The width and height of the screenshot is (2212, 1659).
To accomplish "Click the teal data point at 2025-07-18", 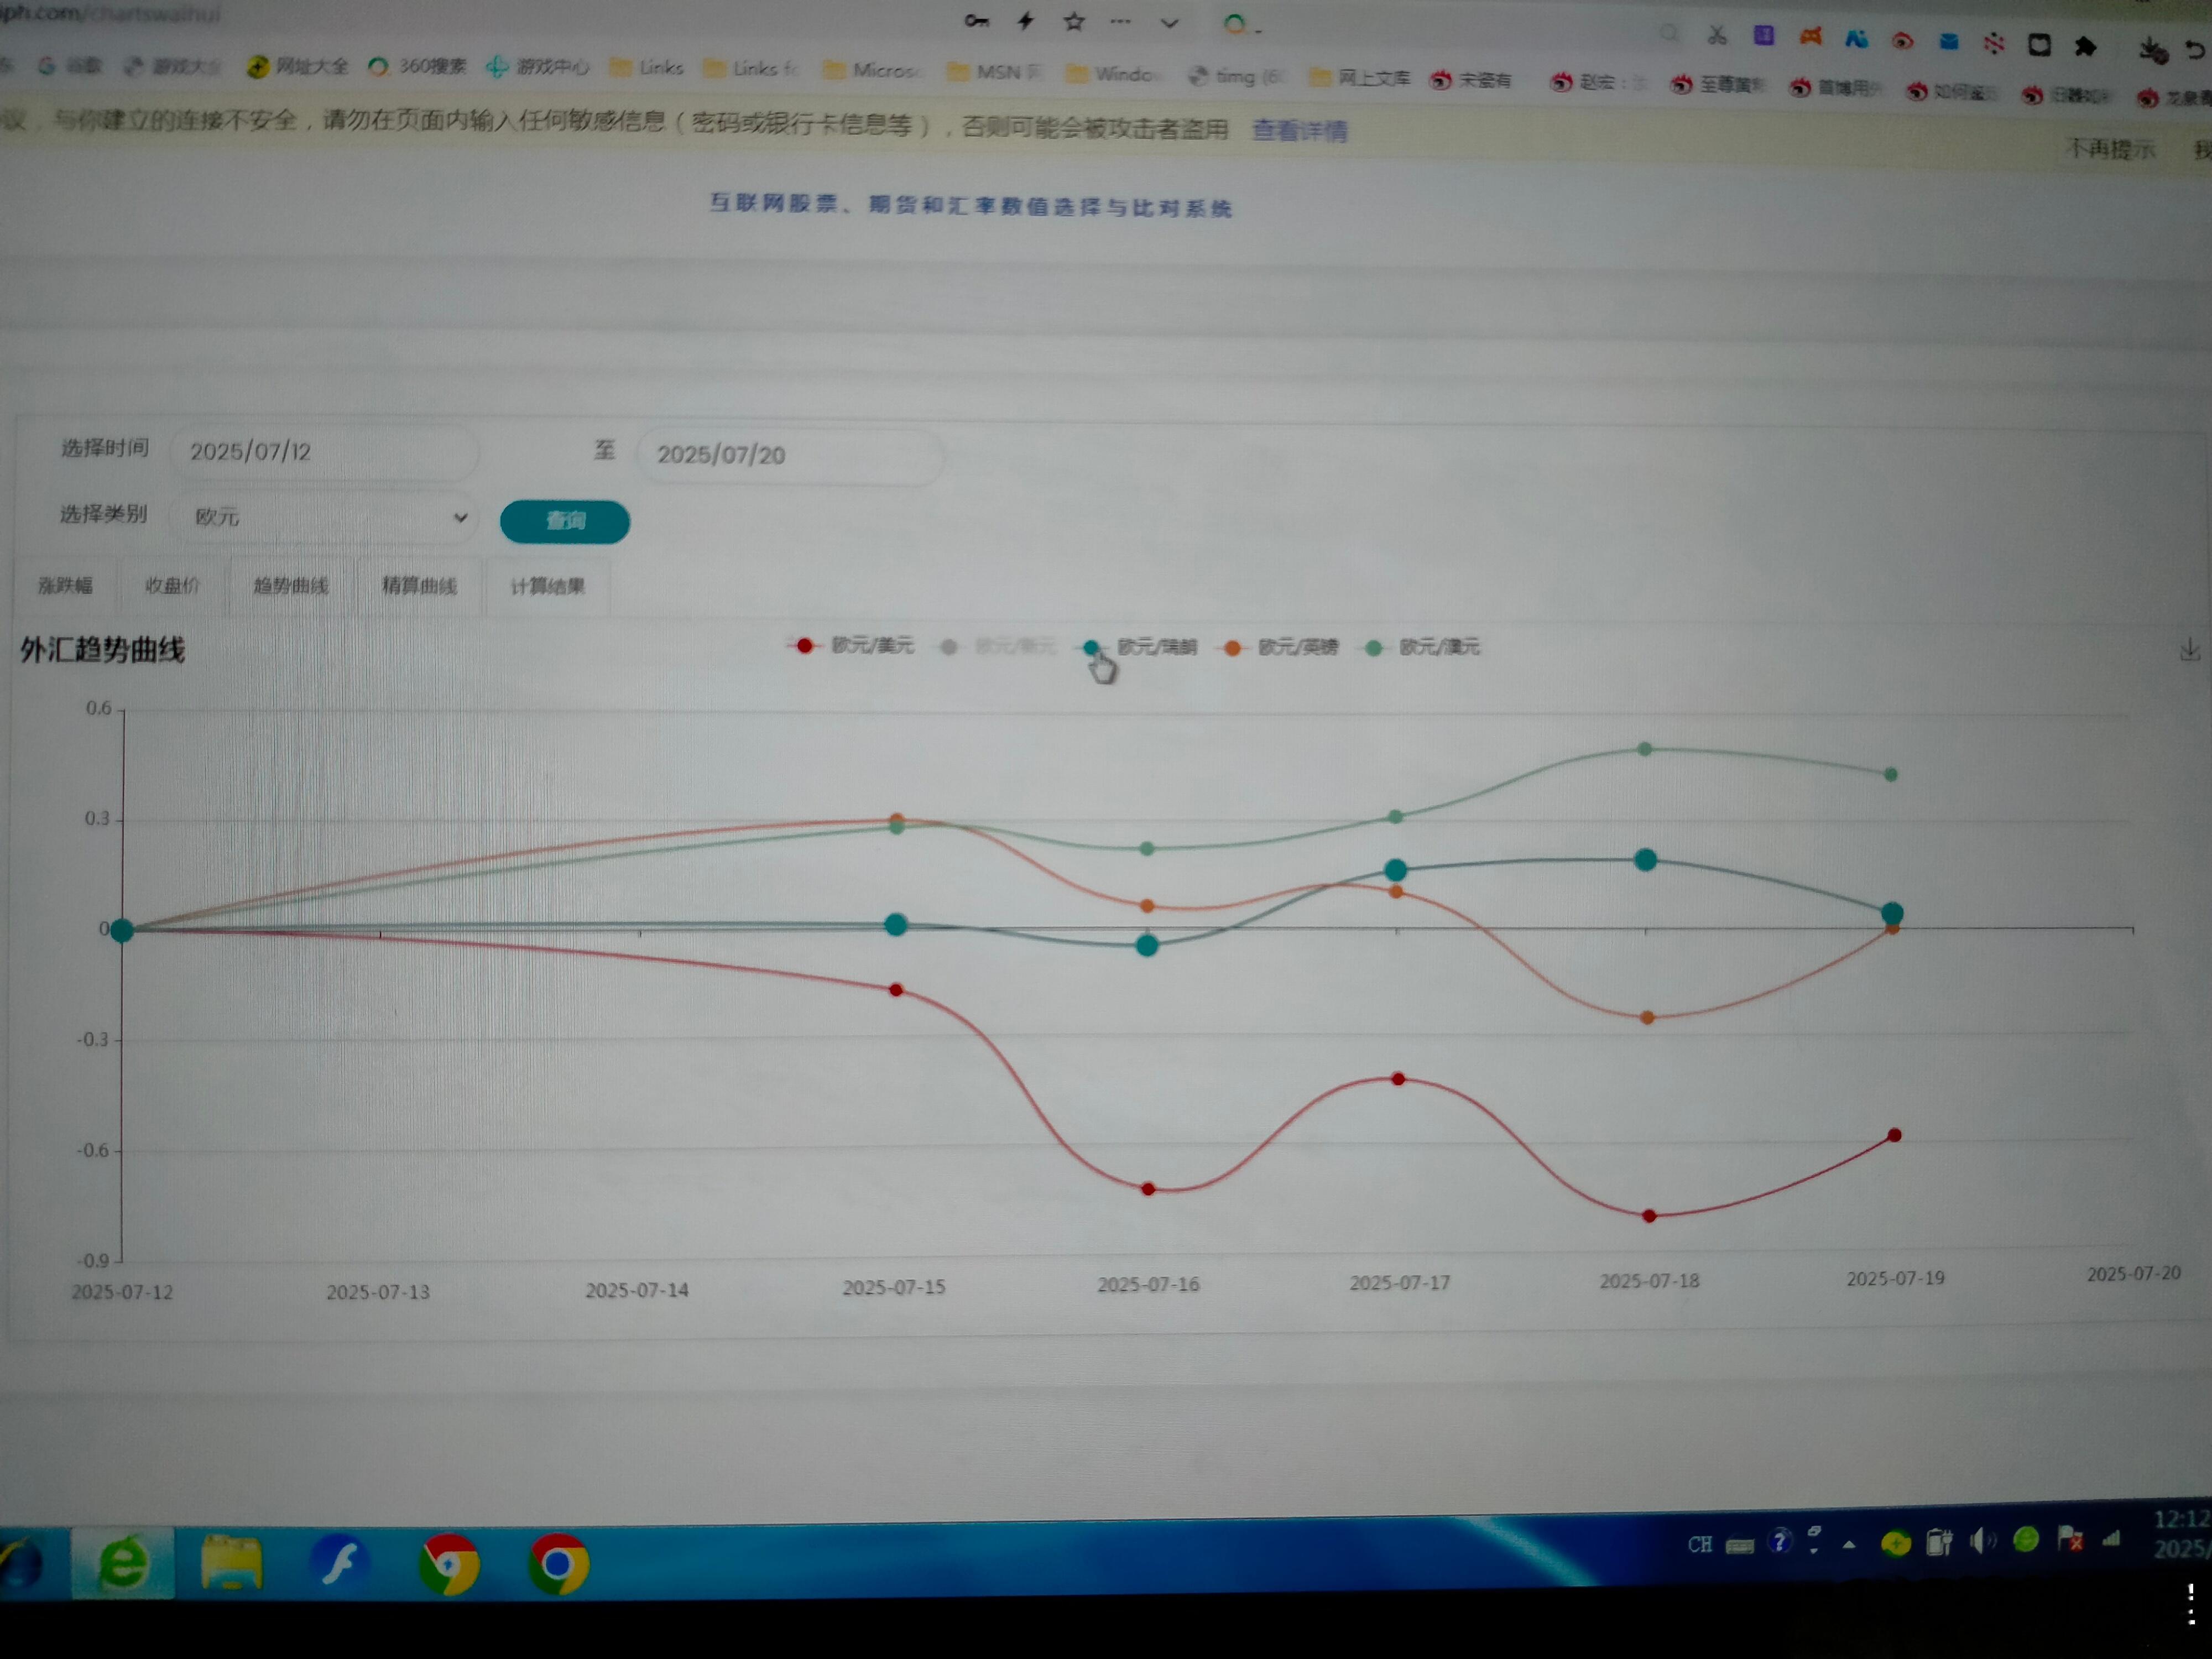I will coord(1645,859).
